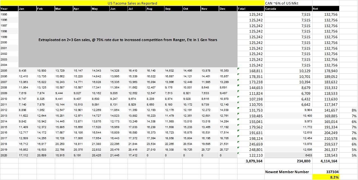
Task: Select the 1995 Total cell 125,242
Action: tap(251, 15)
